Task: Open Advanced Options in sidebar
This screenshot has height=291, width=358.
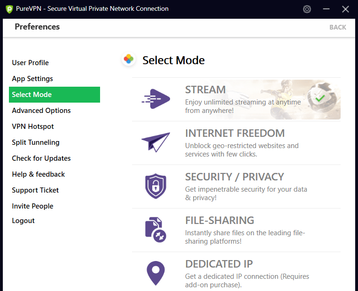Action: tap(41, 111)
